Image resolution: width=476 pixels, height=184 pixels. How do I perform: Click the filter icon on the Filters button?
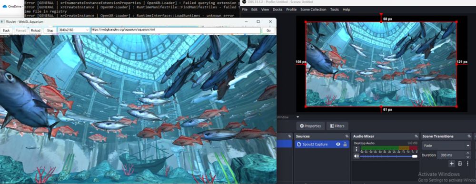click(x=332, y=126)
